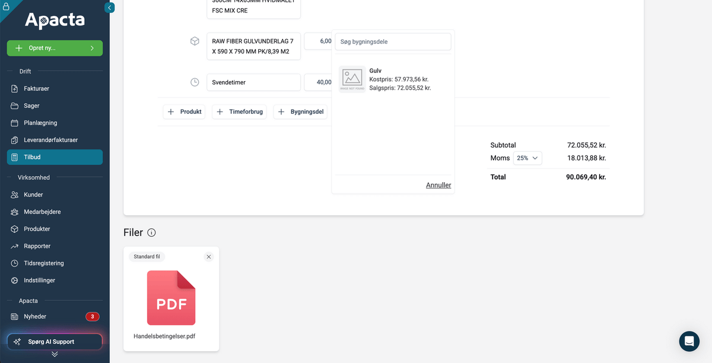Click the Indstillinger settings icon
The height and width of the screenshot is (363, 712).
tap(15, 281)
